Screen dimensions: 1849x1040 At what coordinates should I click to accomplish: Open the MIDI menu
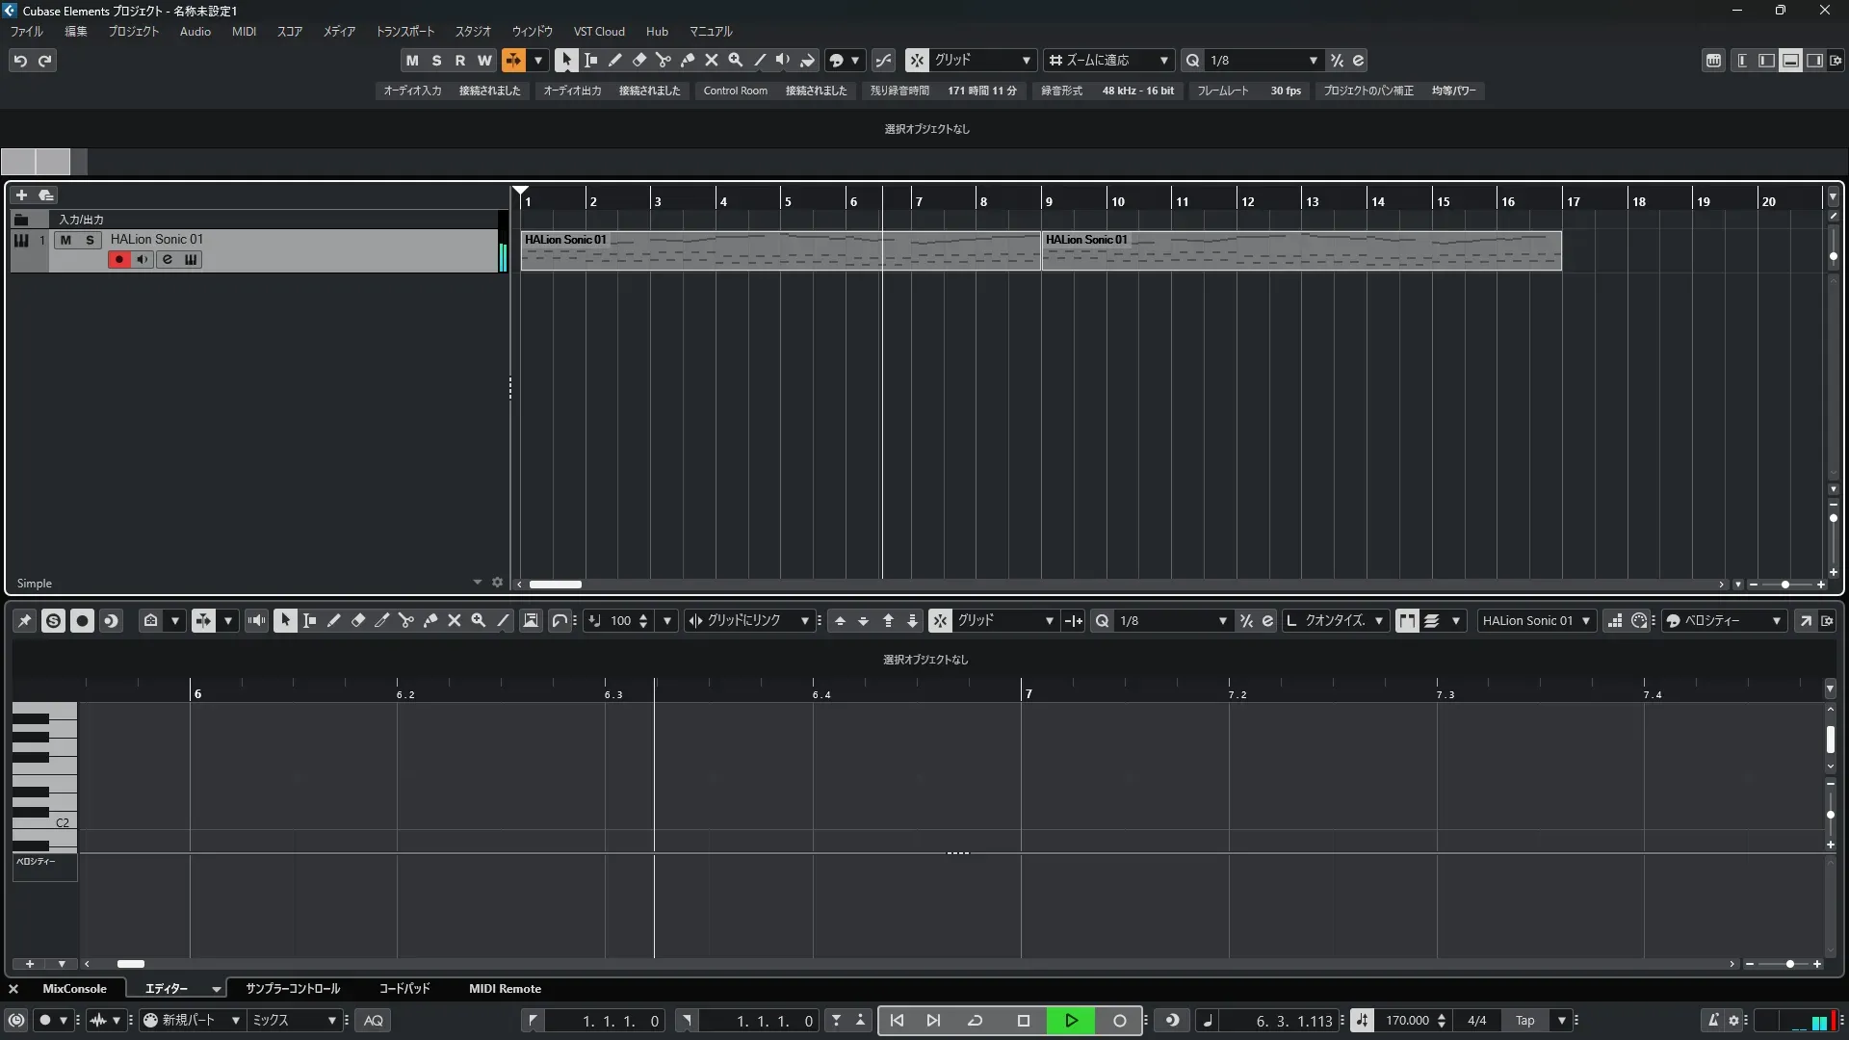[244, 31]
